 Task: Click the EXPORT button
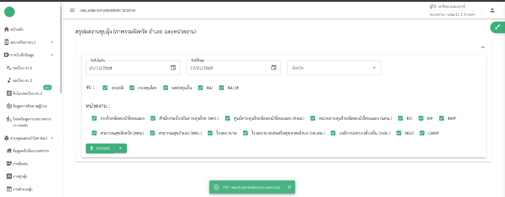pyautogui.click(x=100, y=148)
